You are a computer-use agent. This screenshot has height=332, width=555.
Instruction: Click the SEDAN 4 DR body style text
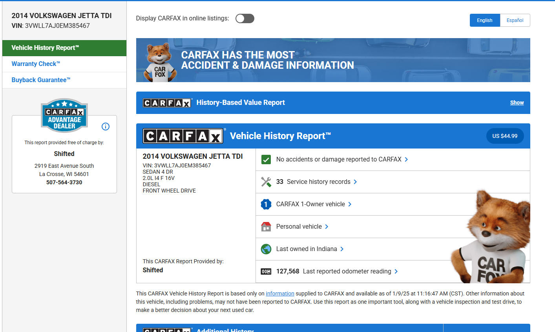(x=158, y=172)
